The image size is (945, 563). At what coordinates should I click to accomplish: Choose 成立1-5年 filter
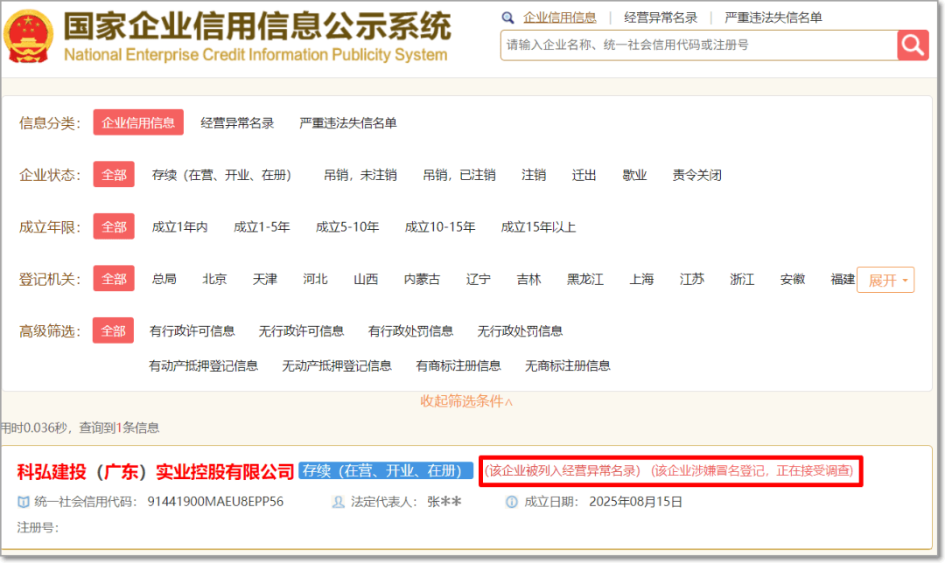coord(262,227)
